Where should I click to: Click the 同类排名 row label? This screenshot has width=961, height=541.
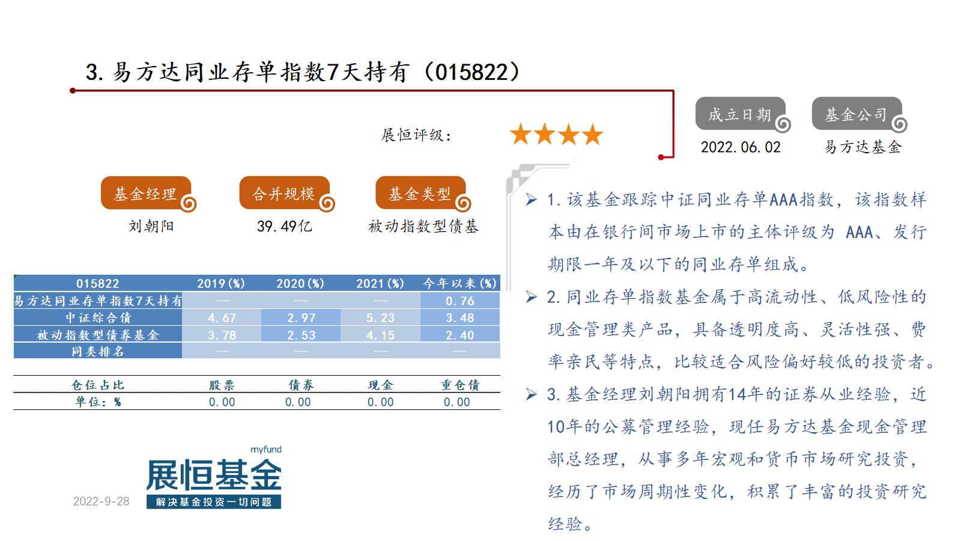(98, 351)
